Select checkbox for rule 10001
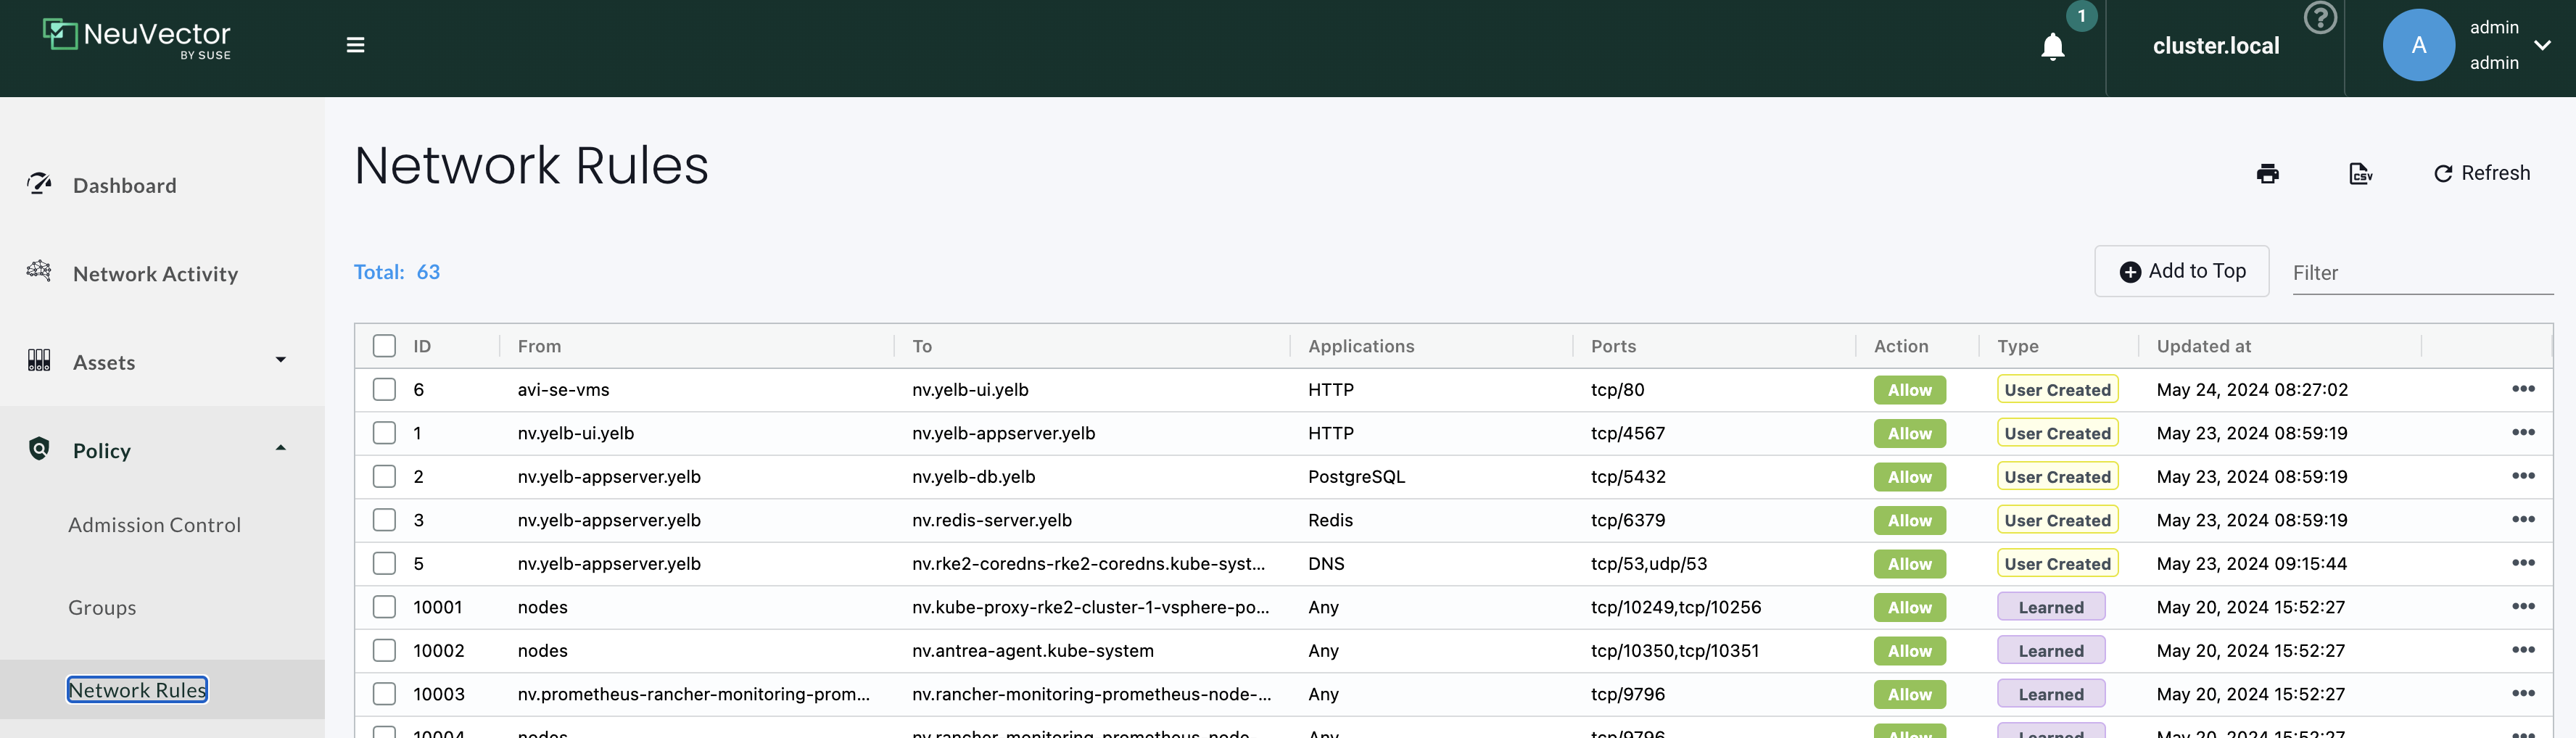Screen dimensions: 2576x738 tap(384, 607)
